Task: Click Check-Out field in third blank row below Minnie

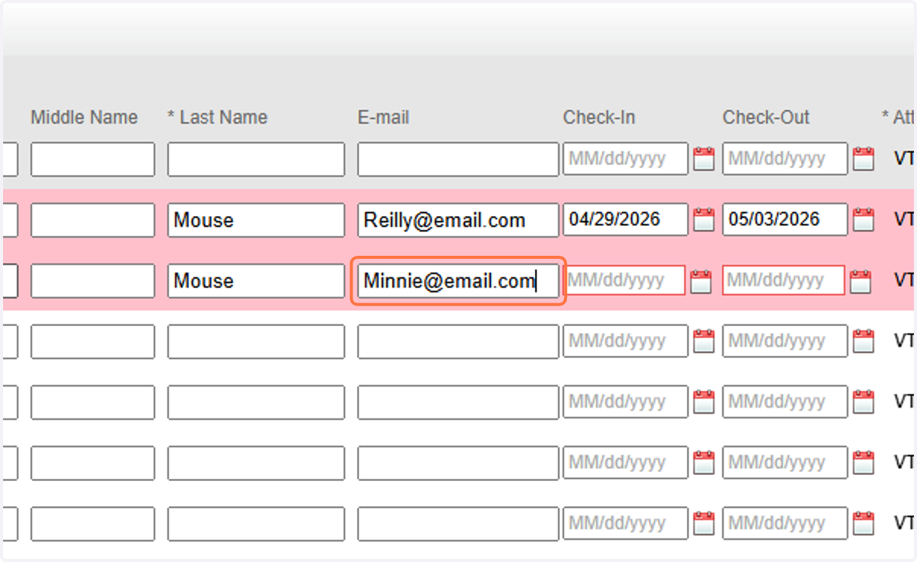Action: [785, 463]
